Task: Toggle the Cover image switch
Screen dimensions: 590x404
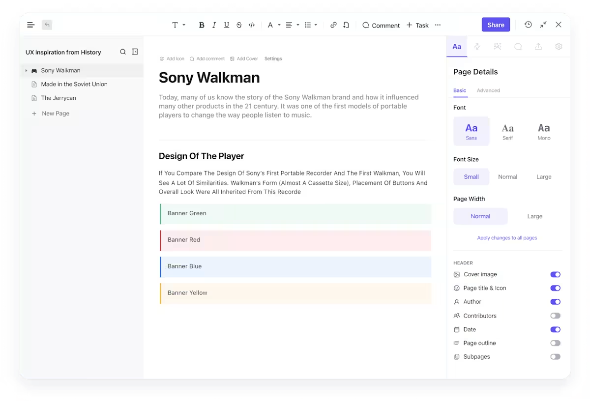Action: 555,275
